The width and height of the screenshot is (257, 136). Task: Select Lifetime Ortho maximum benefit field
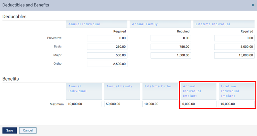point(160,104)
